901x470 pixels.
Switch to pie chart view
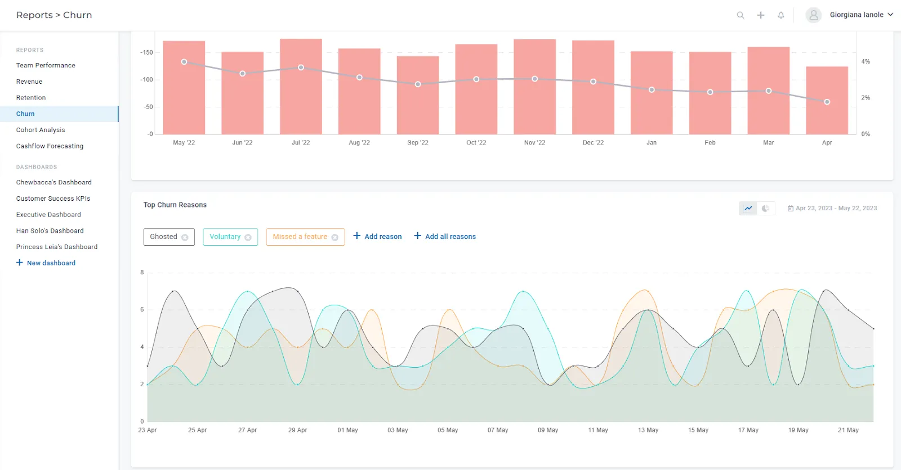[766, 209]
